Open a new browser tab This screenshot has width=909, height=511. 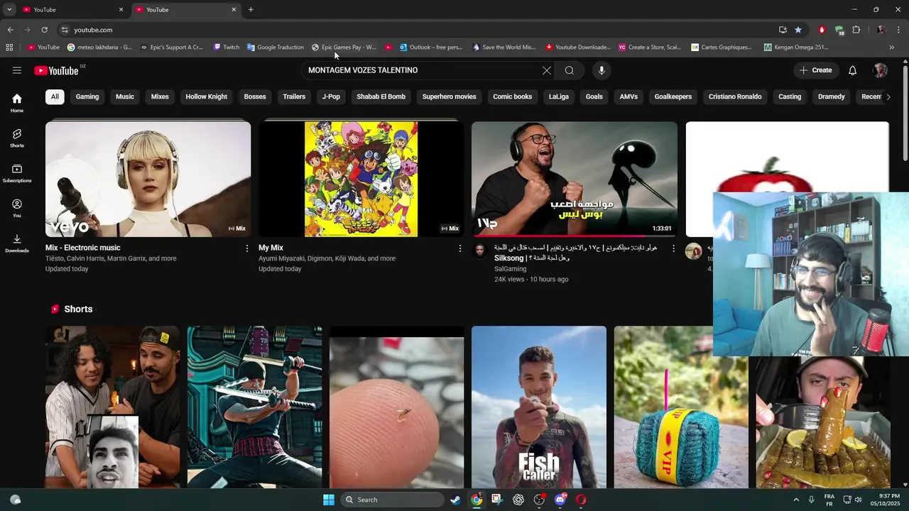[251, 9]
